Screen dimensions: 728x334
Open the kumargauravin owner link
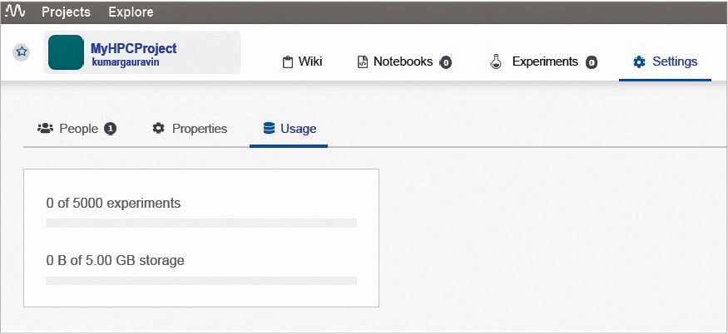[124, 61]
